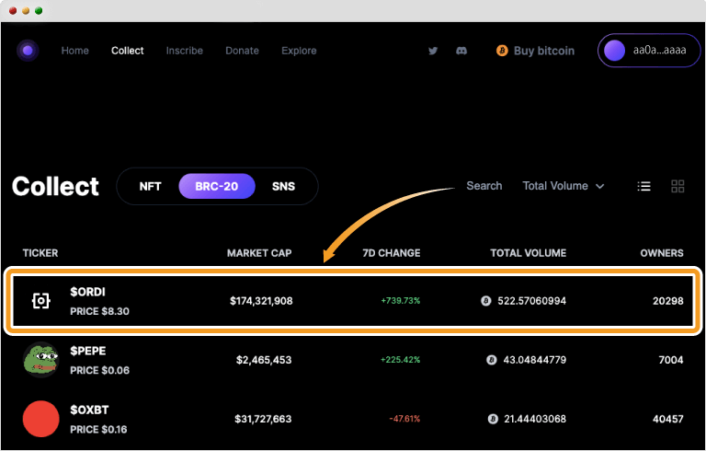
Task: Select the SNS toggle option
Action: [283, 186]
